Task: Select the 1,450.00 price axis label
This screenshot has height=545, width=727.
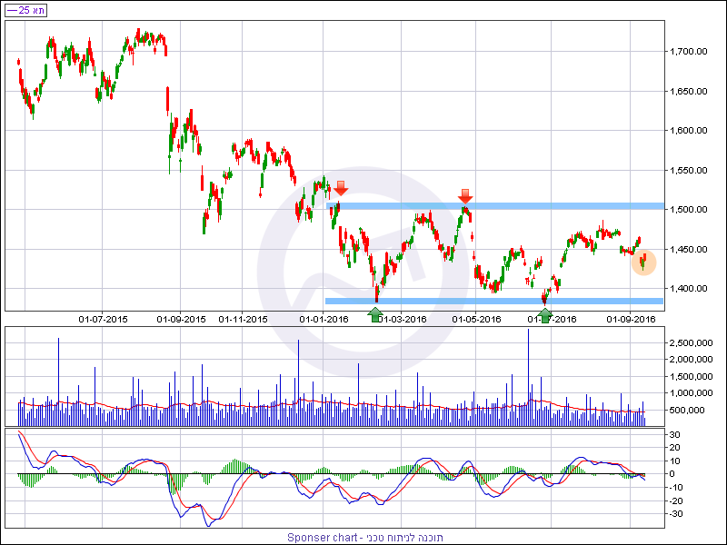Action: pyautogui.click(x=689, y=250)
